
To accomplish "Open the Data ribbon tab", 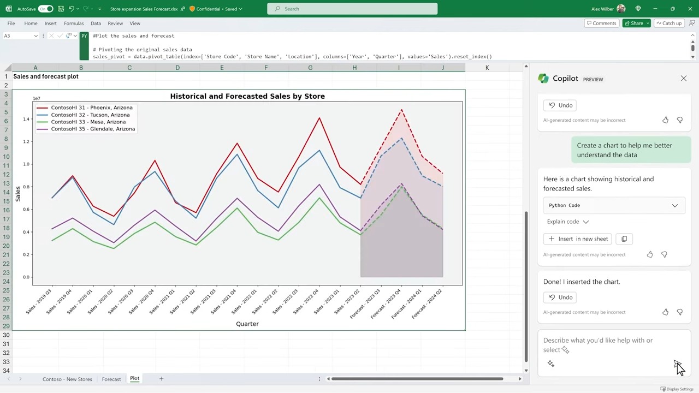I will point(96,23).
